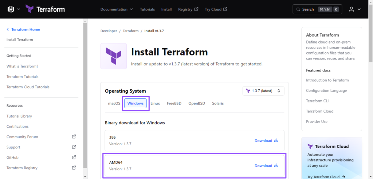Image resolution: width=373 pixels, height=179 pixels.
Task: Open Terraform Cloud featured doc
Action: [320, 111]
